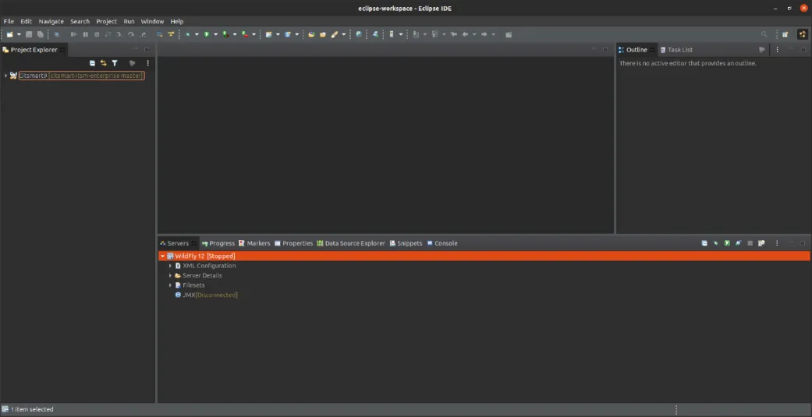Screen dimensions: 812x417
Task: Click the Back navigation arrow icon
Action: (x=465, y=34)
